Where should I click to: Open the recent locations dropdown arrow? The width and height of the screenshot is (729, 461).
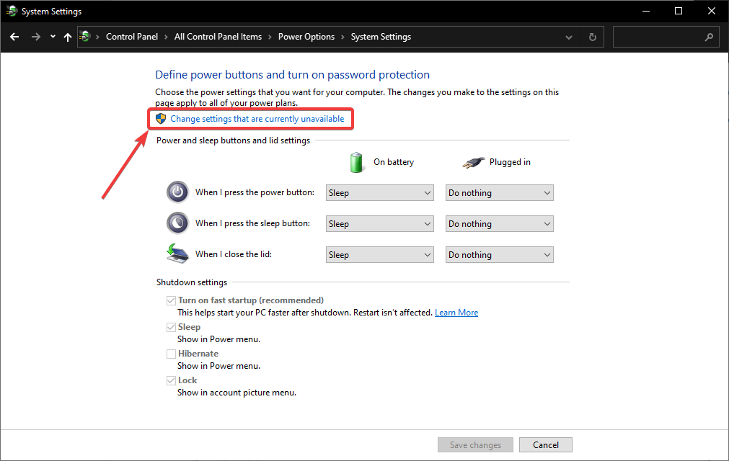[x=53, y=37]
